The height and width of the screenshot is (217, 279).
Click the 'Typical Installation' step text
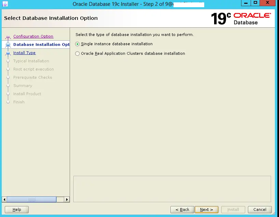(31, 61)
